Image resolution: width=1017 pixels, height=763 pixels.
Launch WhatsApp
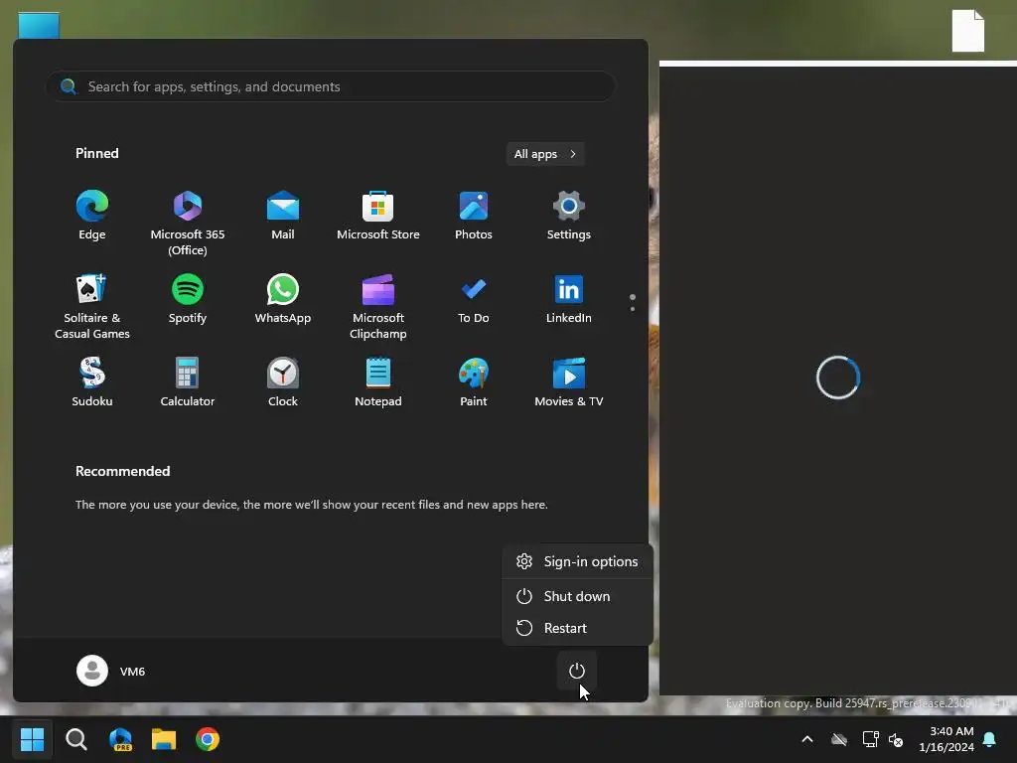283,300
